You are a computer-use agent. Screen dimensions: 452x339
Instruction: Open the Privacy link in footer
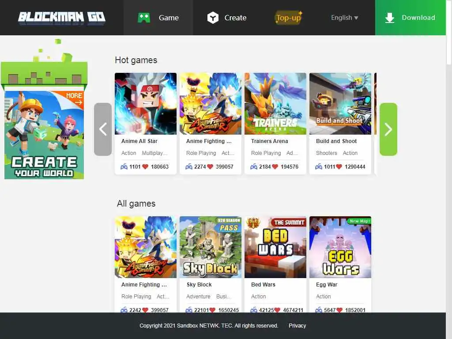(297, 326)
